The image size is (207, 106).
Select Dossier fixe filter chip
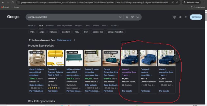click(98, 32)
